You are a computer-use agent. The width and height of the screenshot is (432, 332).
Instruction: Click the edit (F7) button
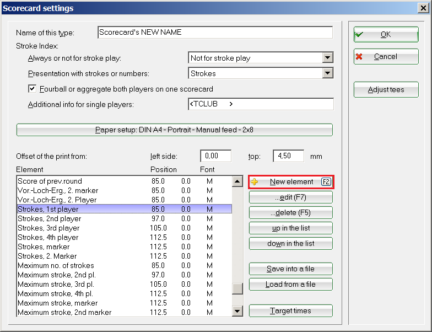pos(291,197)
